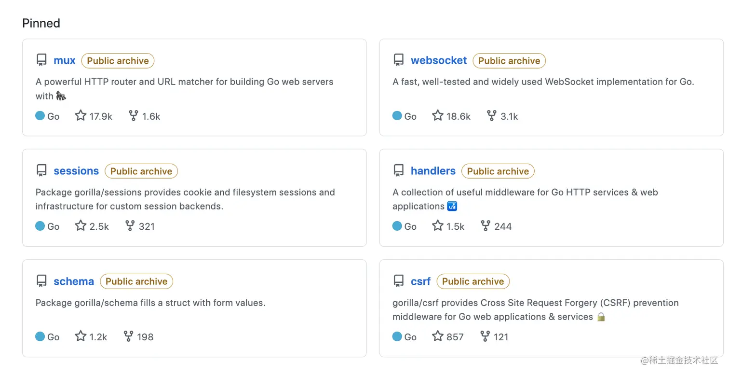Open the mux repository link
The height and width of the screenshot is (376, 729).
(x=65, y=60)
